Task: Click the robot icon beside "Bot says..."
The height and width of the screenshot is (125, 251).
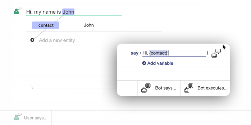Action: coord(146,88)
